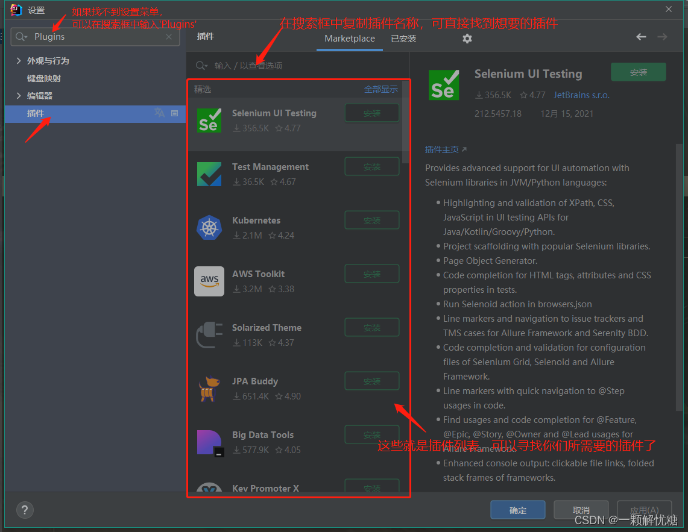Focus the settings search field containing Plugins
This screenshot has width=688, height=532.
(x=95, y=37)
